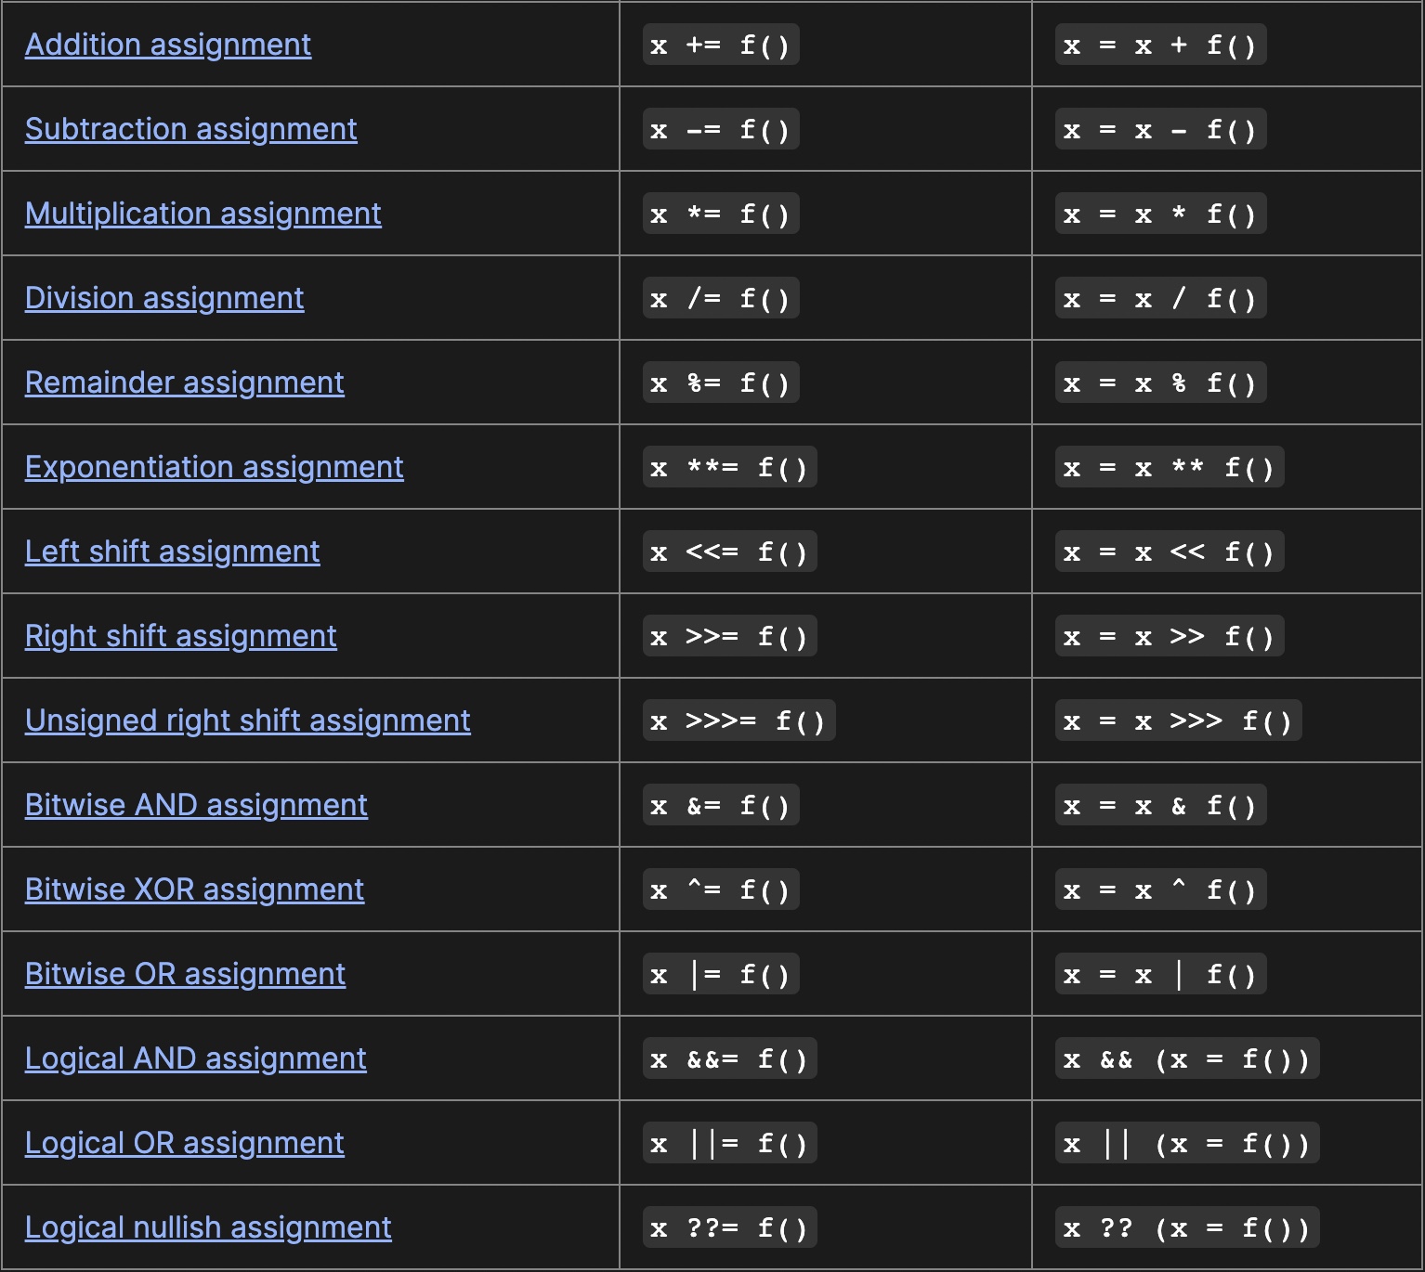This screenshot has height=1272, width=1425.
Task: Click the "x += f()" code snippet
Action: (x=720, y=45)
